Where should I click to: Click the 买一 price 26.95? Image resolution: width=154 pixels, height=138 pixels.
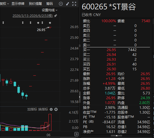coord(111,50)
